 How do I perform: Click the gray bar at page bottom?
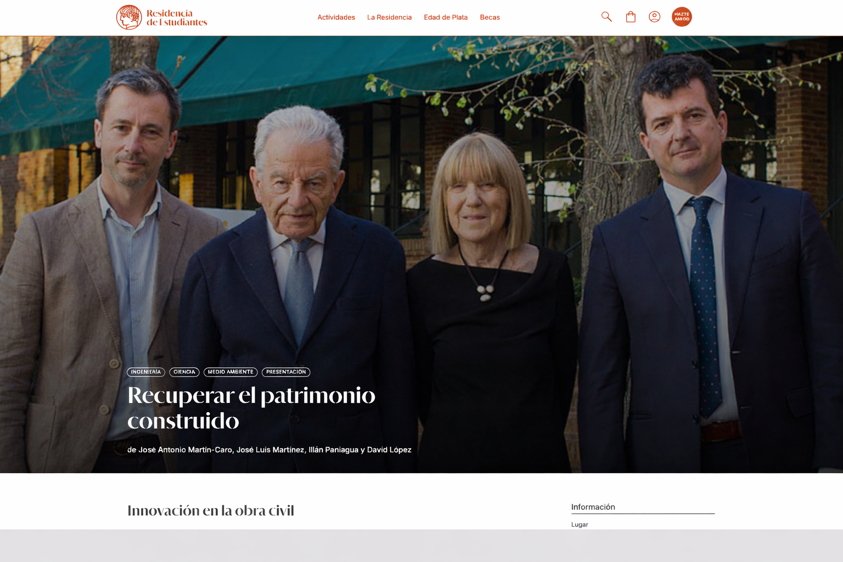(x=421, y=546)
